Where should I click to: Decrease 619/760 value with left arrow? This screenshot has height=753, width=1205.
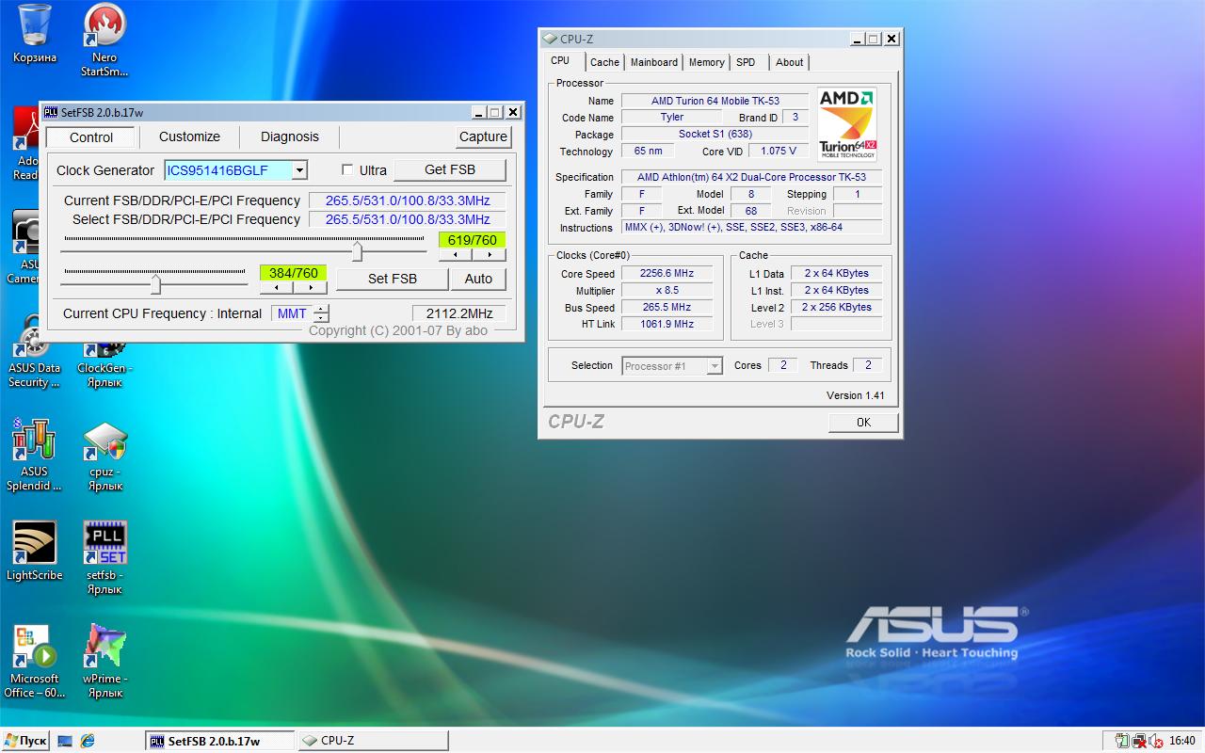coord(456,255)
